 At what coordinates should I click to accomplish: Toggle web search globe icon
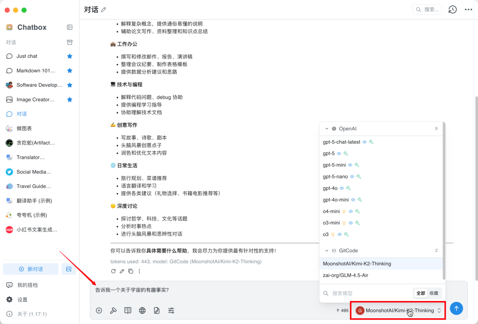(x=142, y=310)
